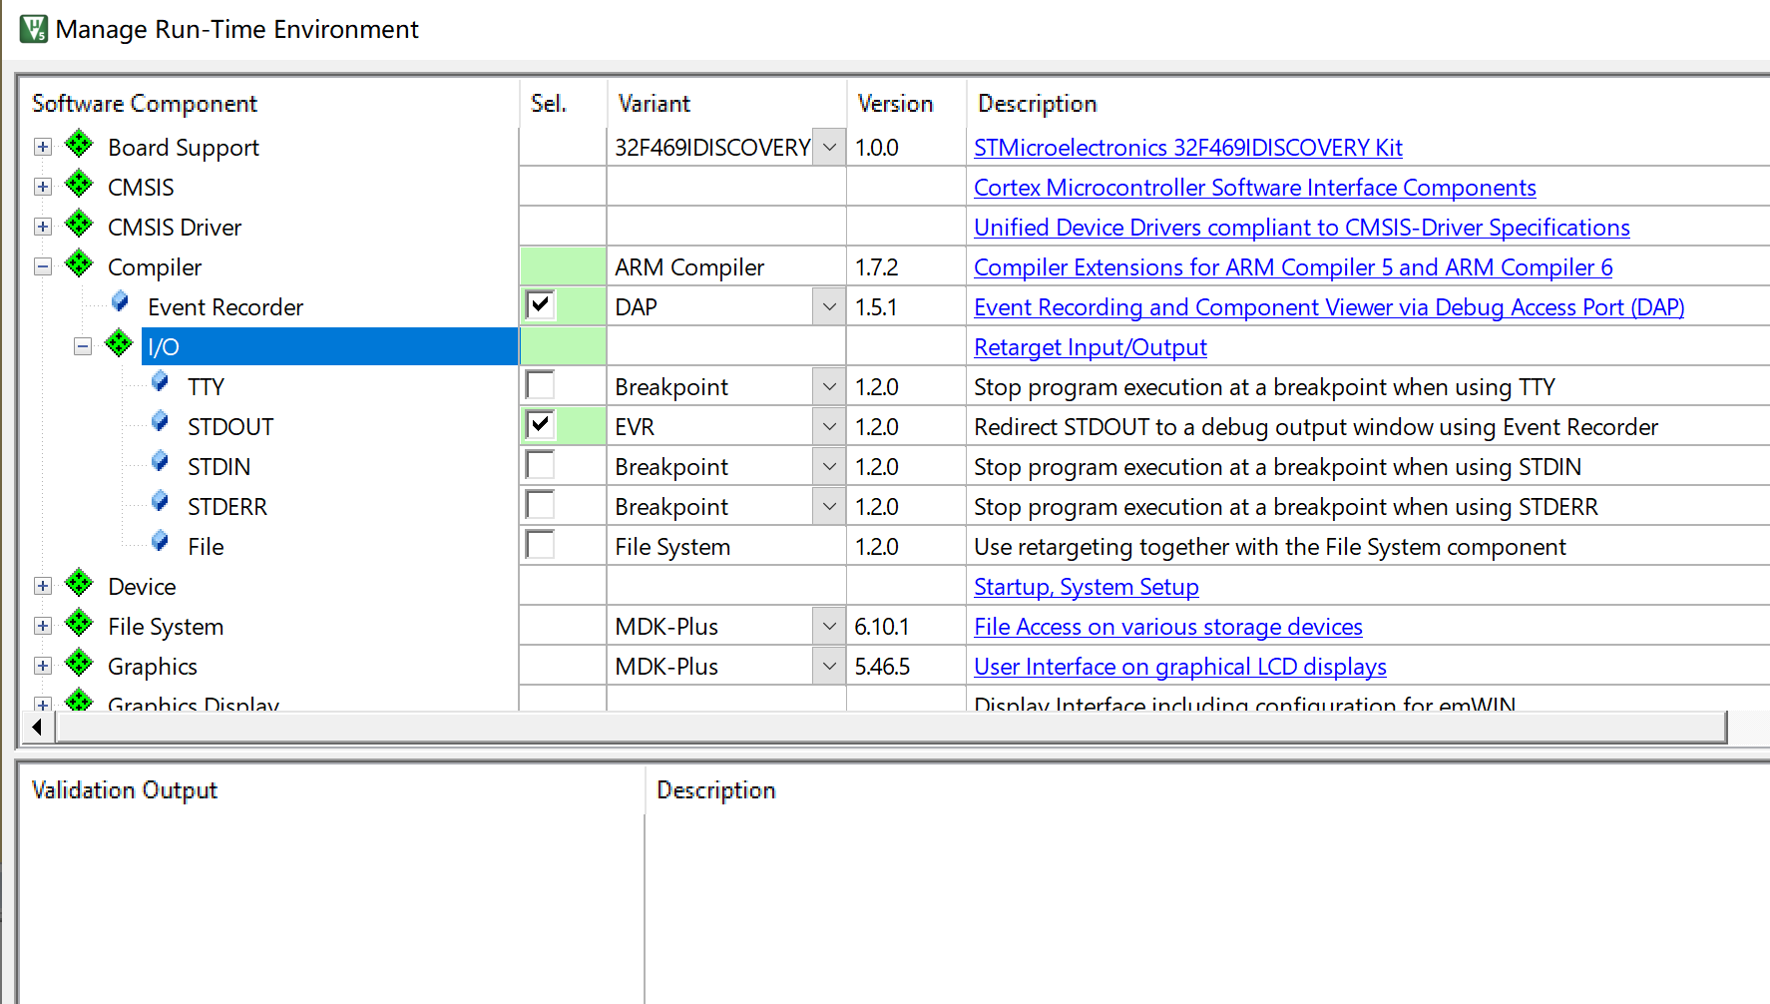Image resolution: width=1770 pixels, height=1004 pixels.
Task: Enable the STDIN component checkbox
Action: click(x=540, y=465)
